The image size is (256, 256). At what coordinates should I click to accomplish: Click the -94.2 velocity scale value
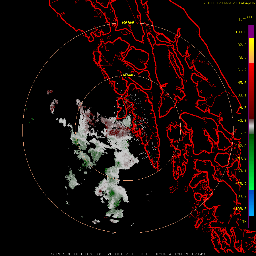tap(241, 196)
